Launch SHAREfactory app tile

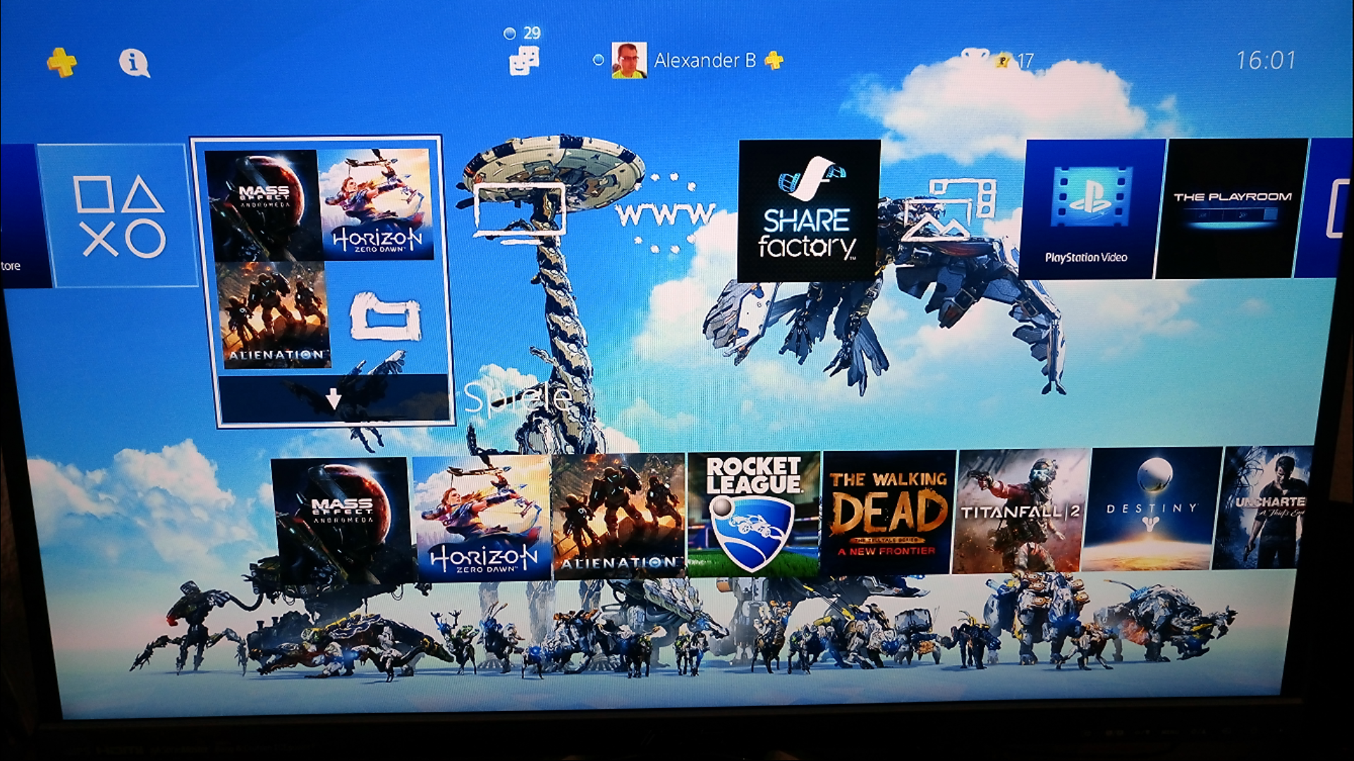809,210
